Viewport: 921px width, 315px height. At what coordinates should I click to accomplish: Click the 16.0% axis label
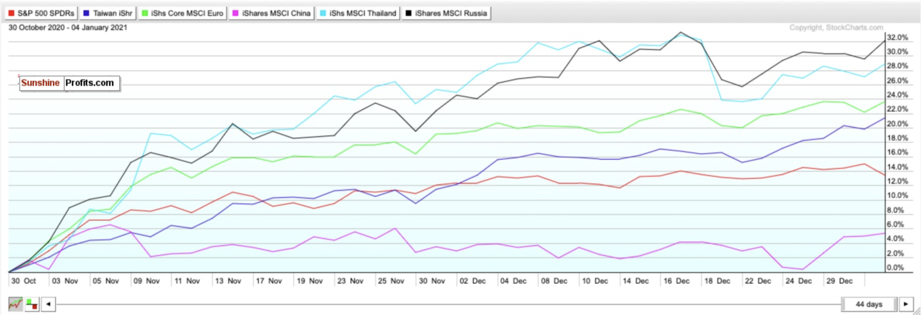897,152
